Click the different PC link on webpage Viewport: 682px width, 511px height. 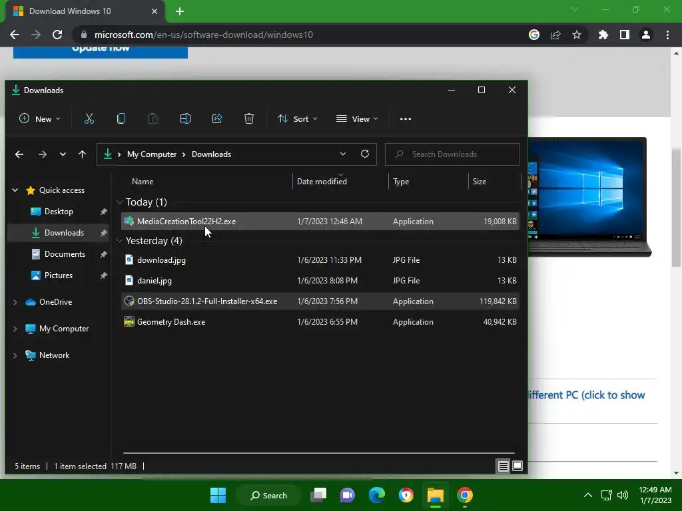586,395
